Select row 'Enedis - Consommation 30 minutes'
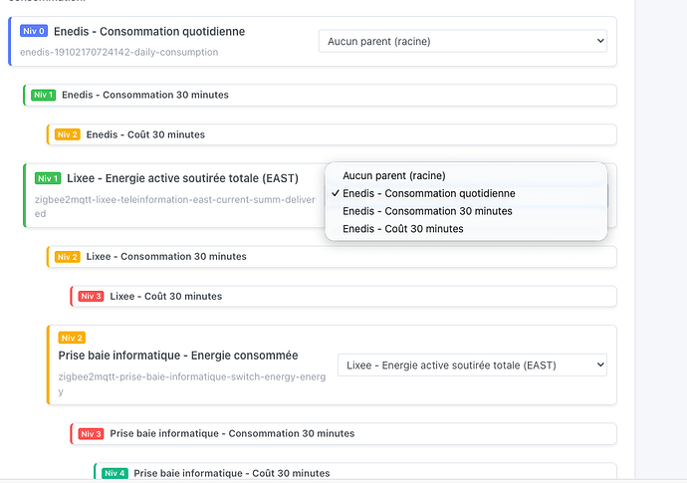The image size is (687, 483). pyautogui.click(x=320, y=96)
